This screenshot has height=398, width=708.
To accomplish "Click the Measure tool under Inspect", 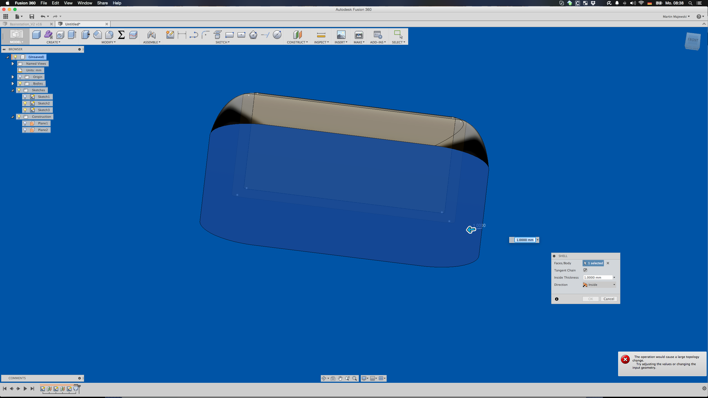I will (321, 35).
